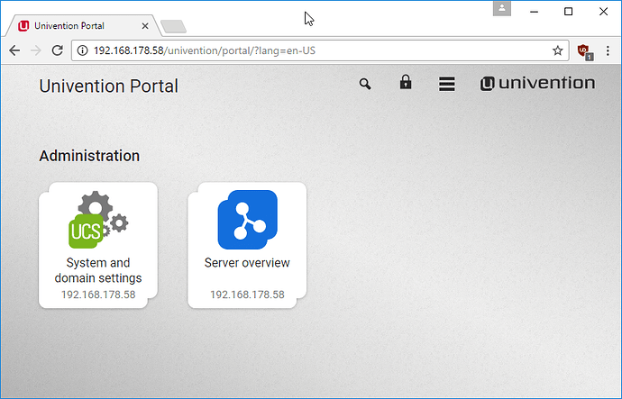Screen dimensions: 622x399
Task: Click the Server overview label
Action: pyautogui.click(x=247, y=263)
